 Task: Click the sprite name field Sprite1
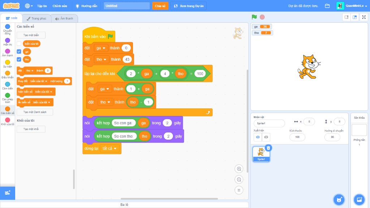tap(269, 123)
